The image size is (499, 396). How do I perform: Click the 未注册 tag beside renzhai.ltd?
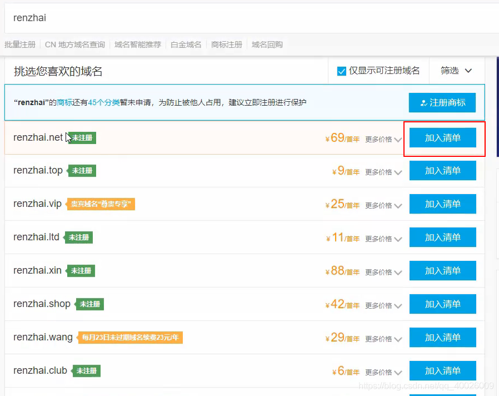(x=78, y=237)
